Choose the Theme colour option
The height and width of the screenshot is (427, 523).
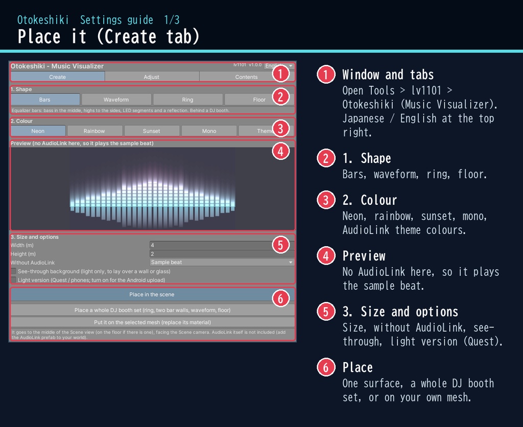pyautogui.click(x=266, y=131)
